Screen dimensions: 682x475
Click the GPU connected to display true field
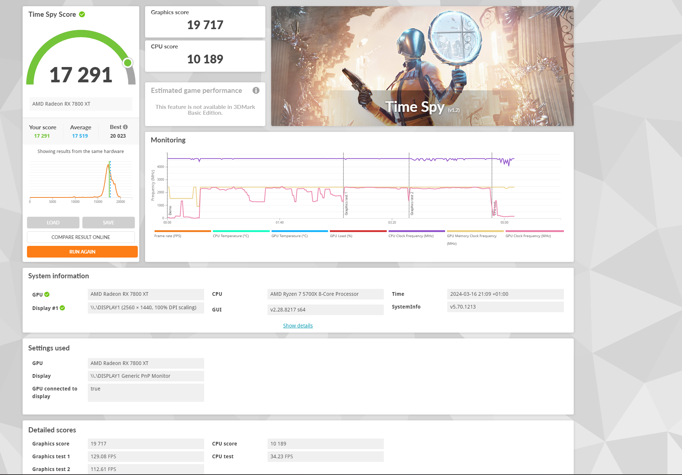146,393
